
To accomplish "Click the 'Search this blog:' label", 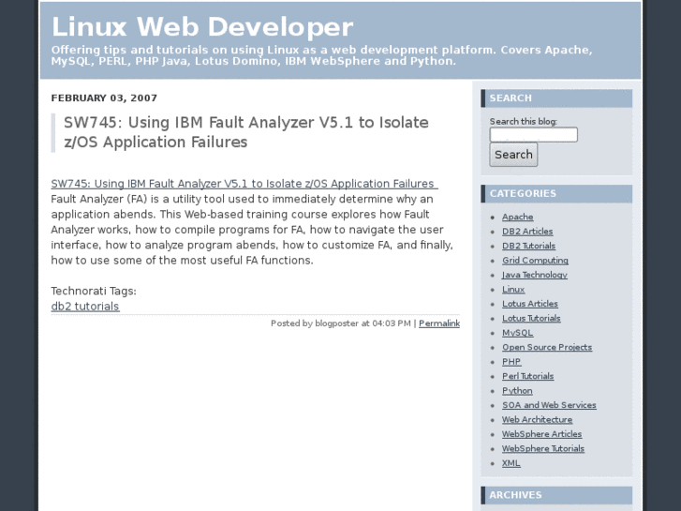I will 524,121.
